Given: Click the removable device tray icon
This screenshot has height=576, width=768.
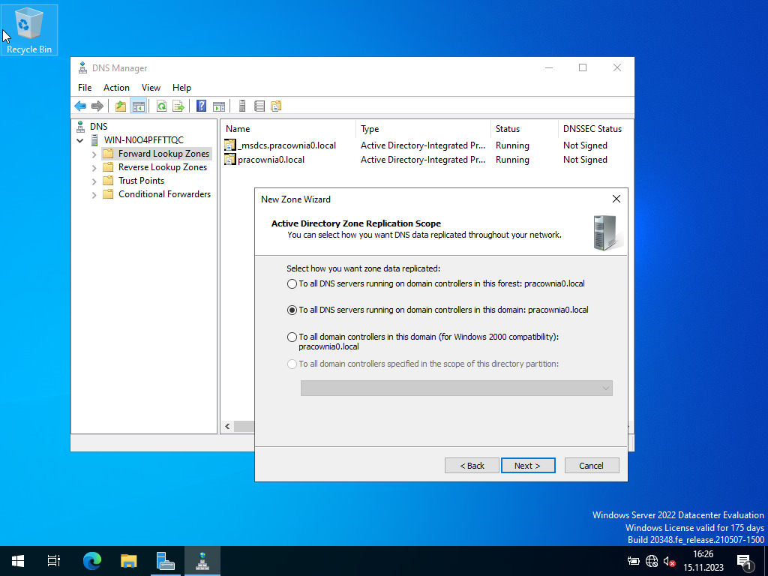Looking at the screenshot, I should point(633,561).
